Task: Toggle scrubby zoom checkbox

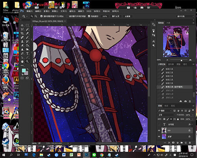Action: pyautogui.click(x=89, y=16)
